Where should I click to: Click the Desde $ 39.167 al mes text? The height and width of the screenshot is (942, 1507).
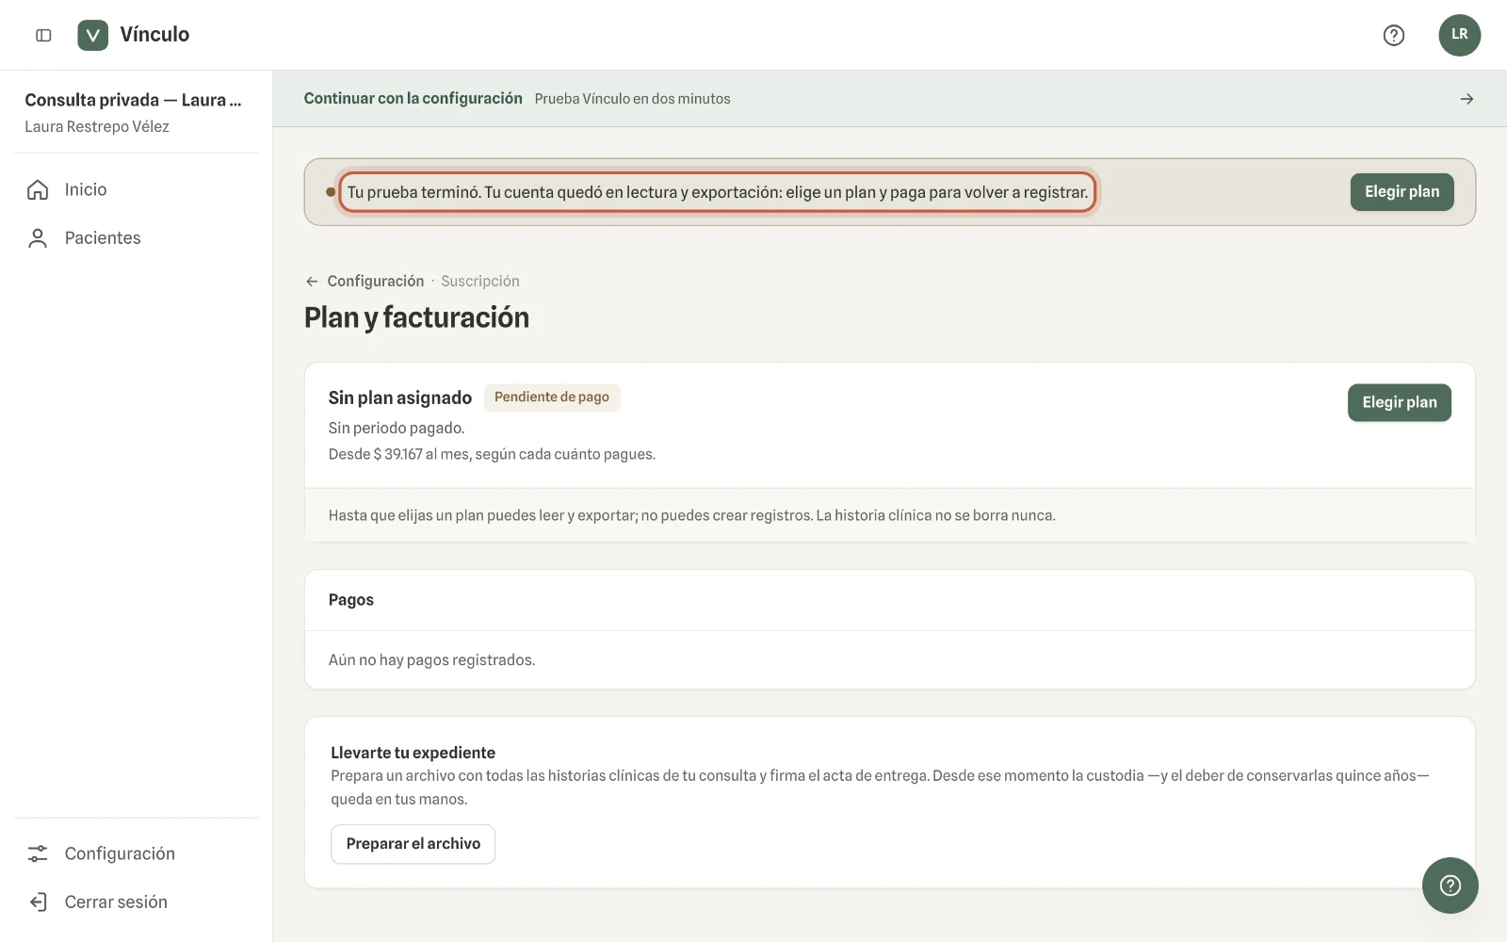click(x=492, y=454)
